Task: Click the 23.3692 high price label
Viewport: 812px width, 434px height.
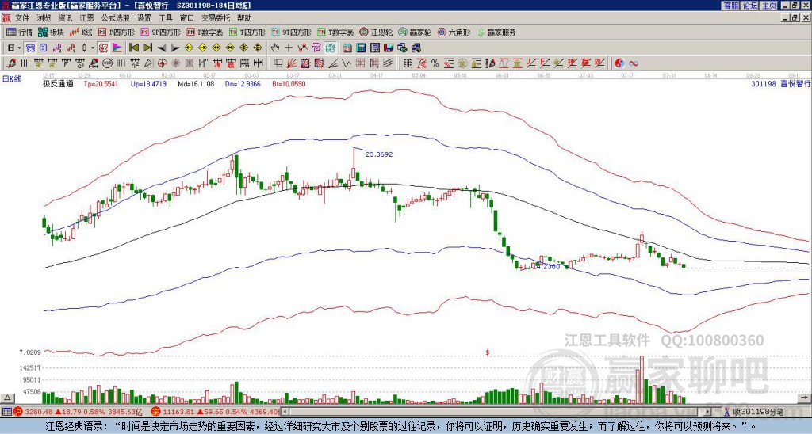Action: [x=379, y=154]
